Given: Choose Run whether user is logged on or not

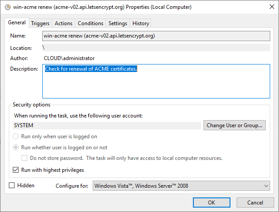Looking at the screenshot, I should (16, 148).
